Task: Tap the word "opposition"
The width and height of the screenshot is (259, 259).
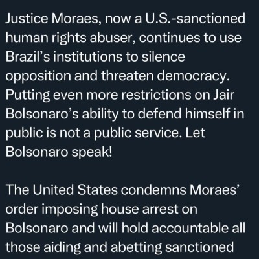Action: tap(39, 77)
